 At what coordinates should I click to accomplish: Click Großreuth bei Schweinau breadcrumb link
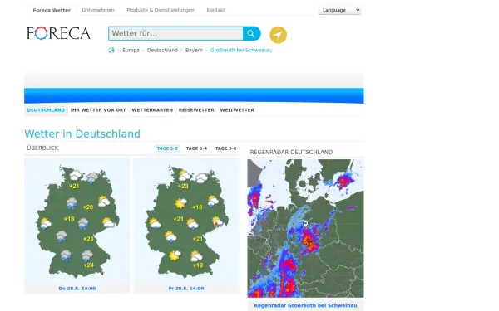click(x=241, y=50)
